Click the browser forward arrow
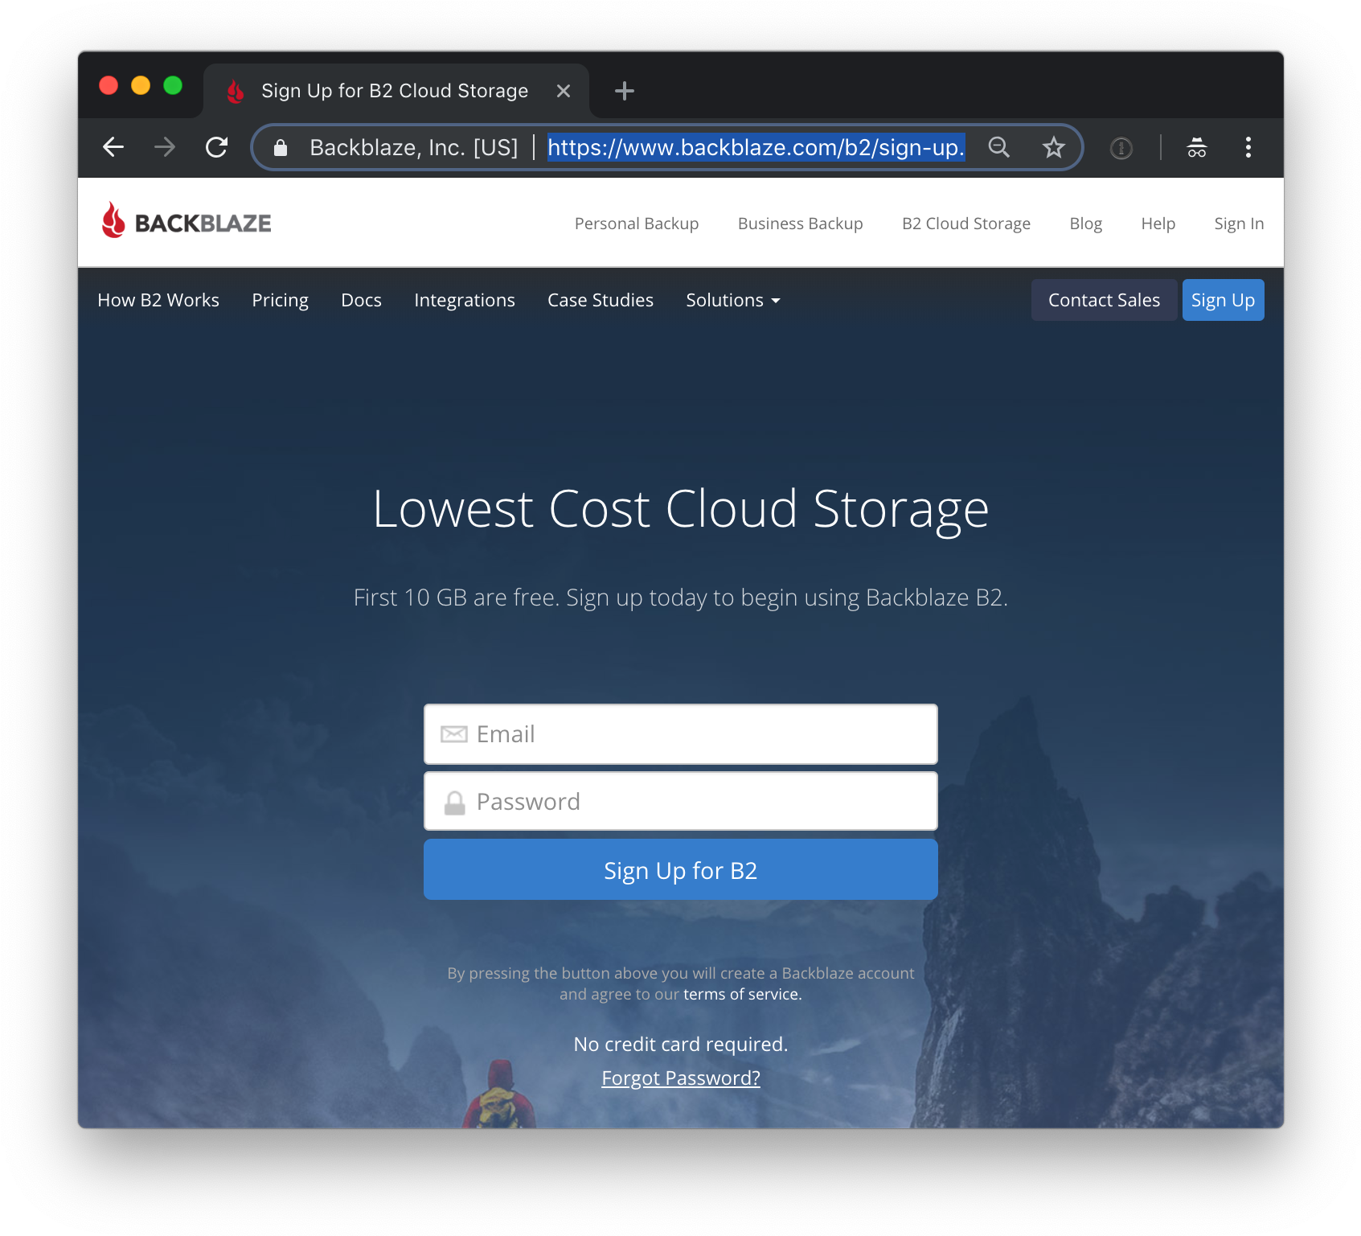1361x1236 pixels. pos(165,147)
